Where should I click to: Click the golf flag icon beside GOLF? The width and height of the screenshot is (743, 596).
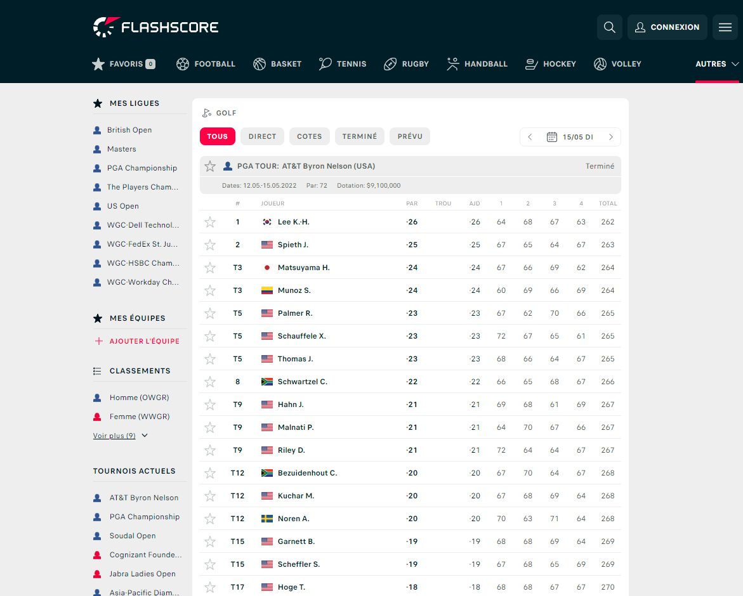[x=207, y=113]
